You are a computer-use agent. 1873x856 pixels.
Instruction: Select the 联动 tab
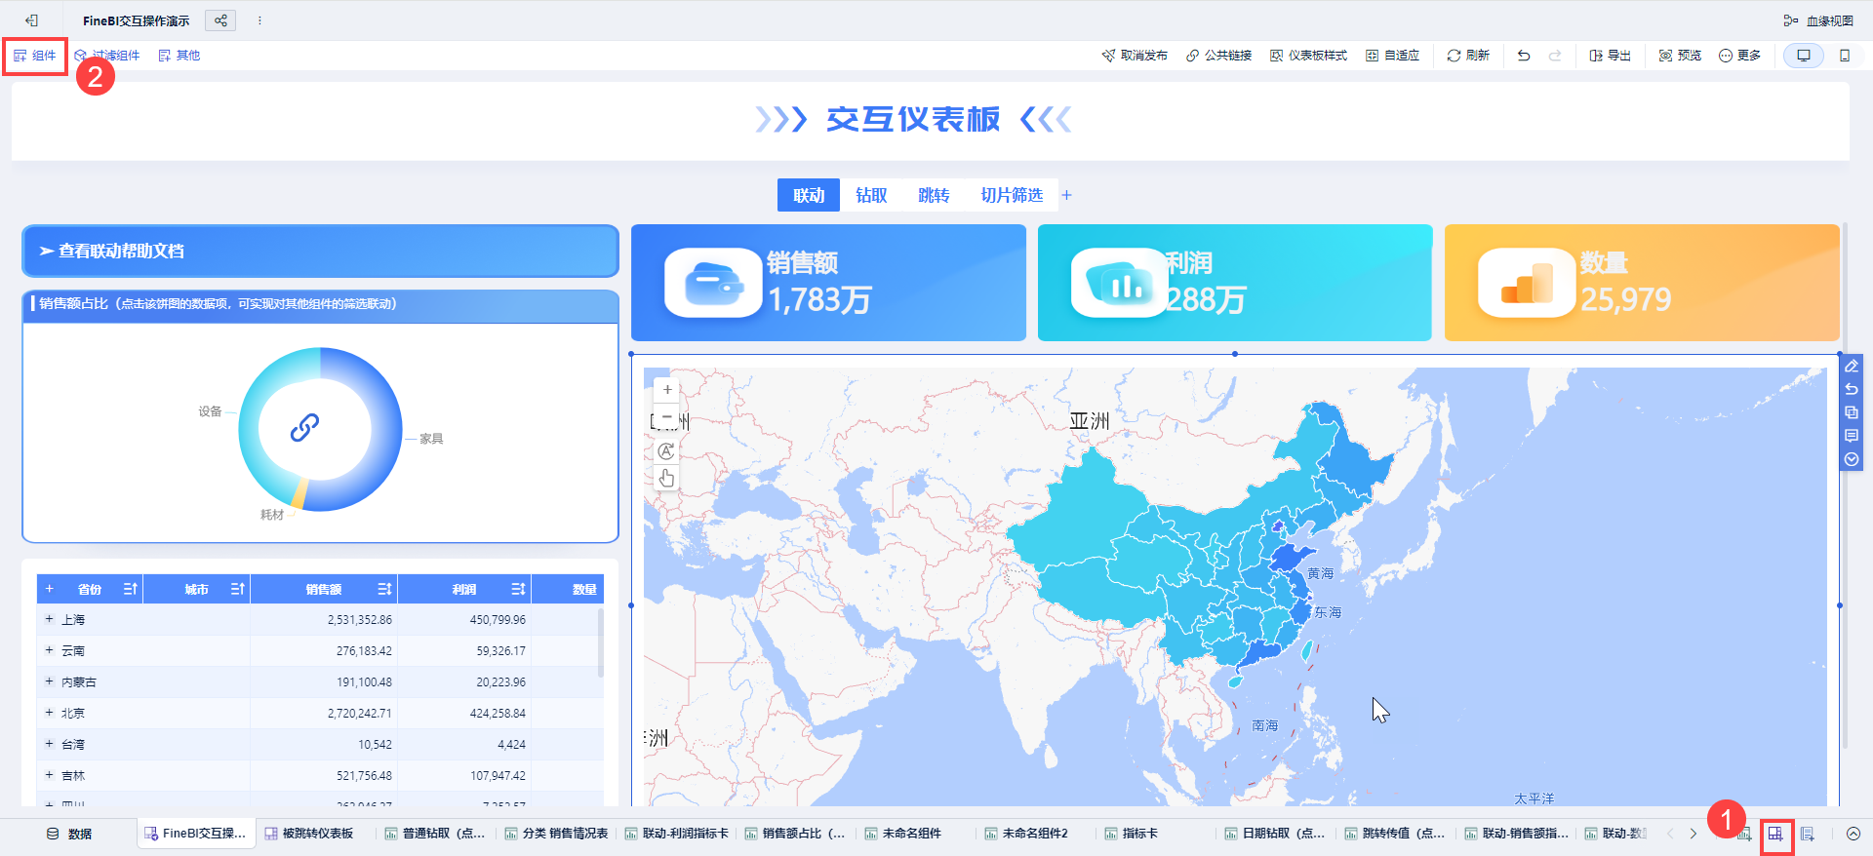809,195
